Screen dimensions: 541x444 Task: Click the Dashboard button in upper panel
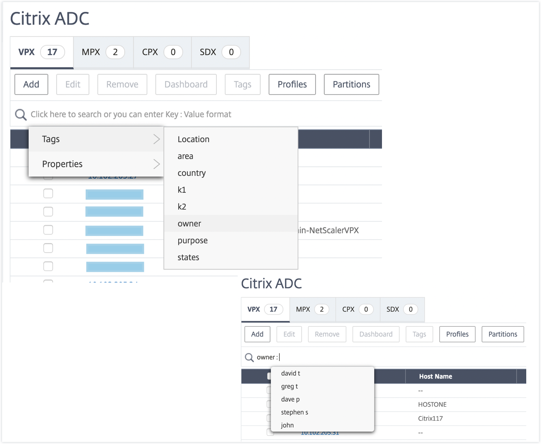tap(186, 84)
